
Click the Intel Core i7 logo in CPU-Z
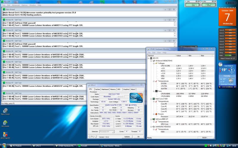coord(136,98)
